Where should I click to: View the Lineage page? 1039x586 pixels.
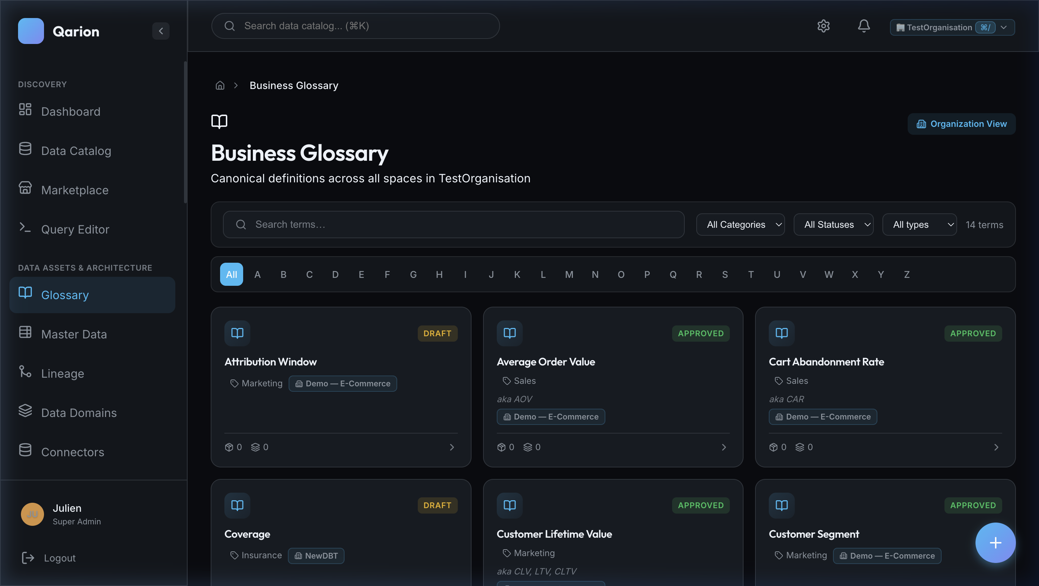pyautogui.click(x=62, y=373)
